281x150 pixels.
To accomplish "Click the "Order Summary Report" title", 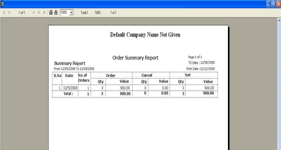I will pyautogui.click(x=135, y=58).
